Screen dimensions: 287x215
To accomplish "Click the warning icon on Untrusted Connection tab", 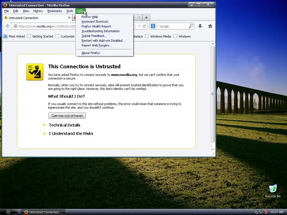I will click(6, 18).
